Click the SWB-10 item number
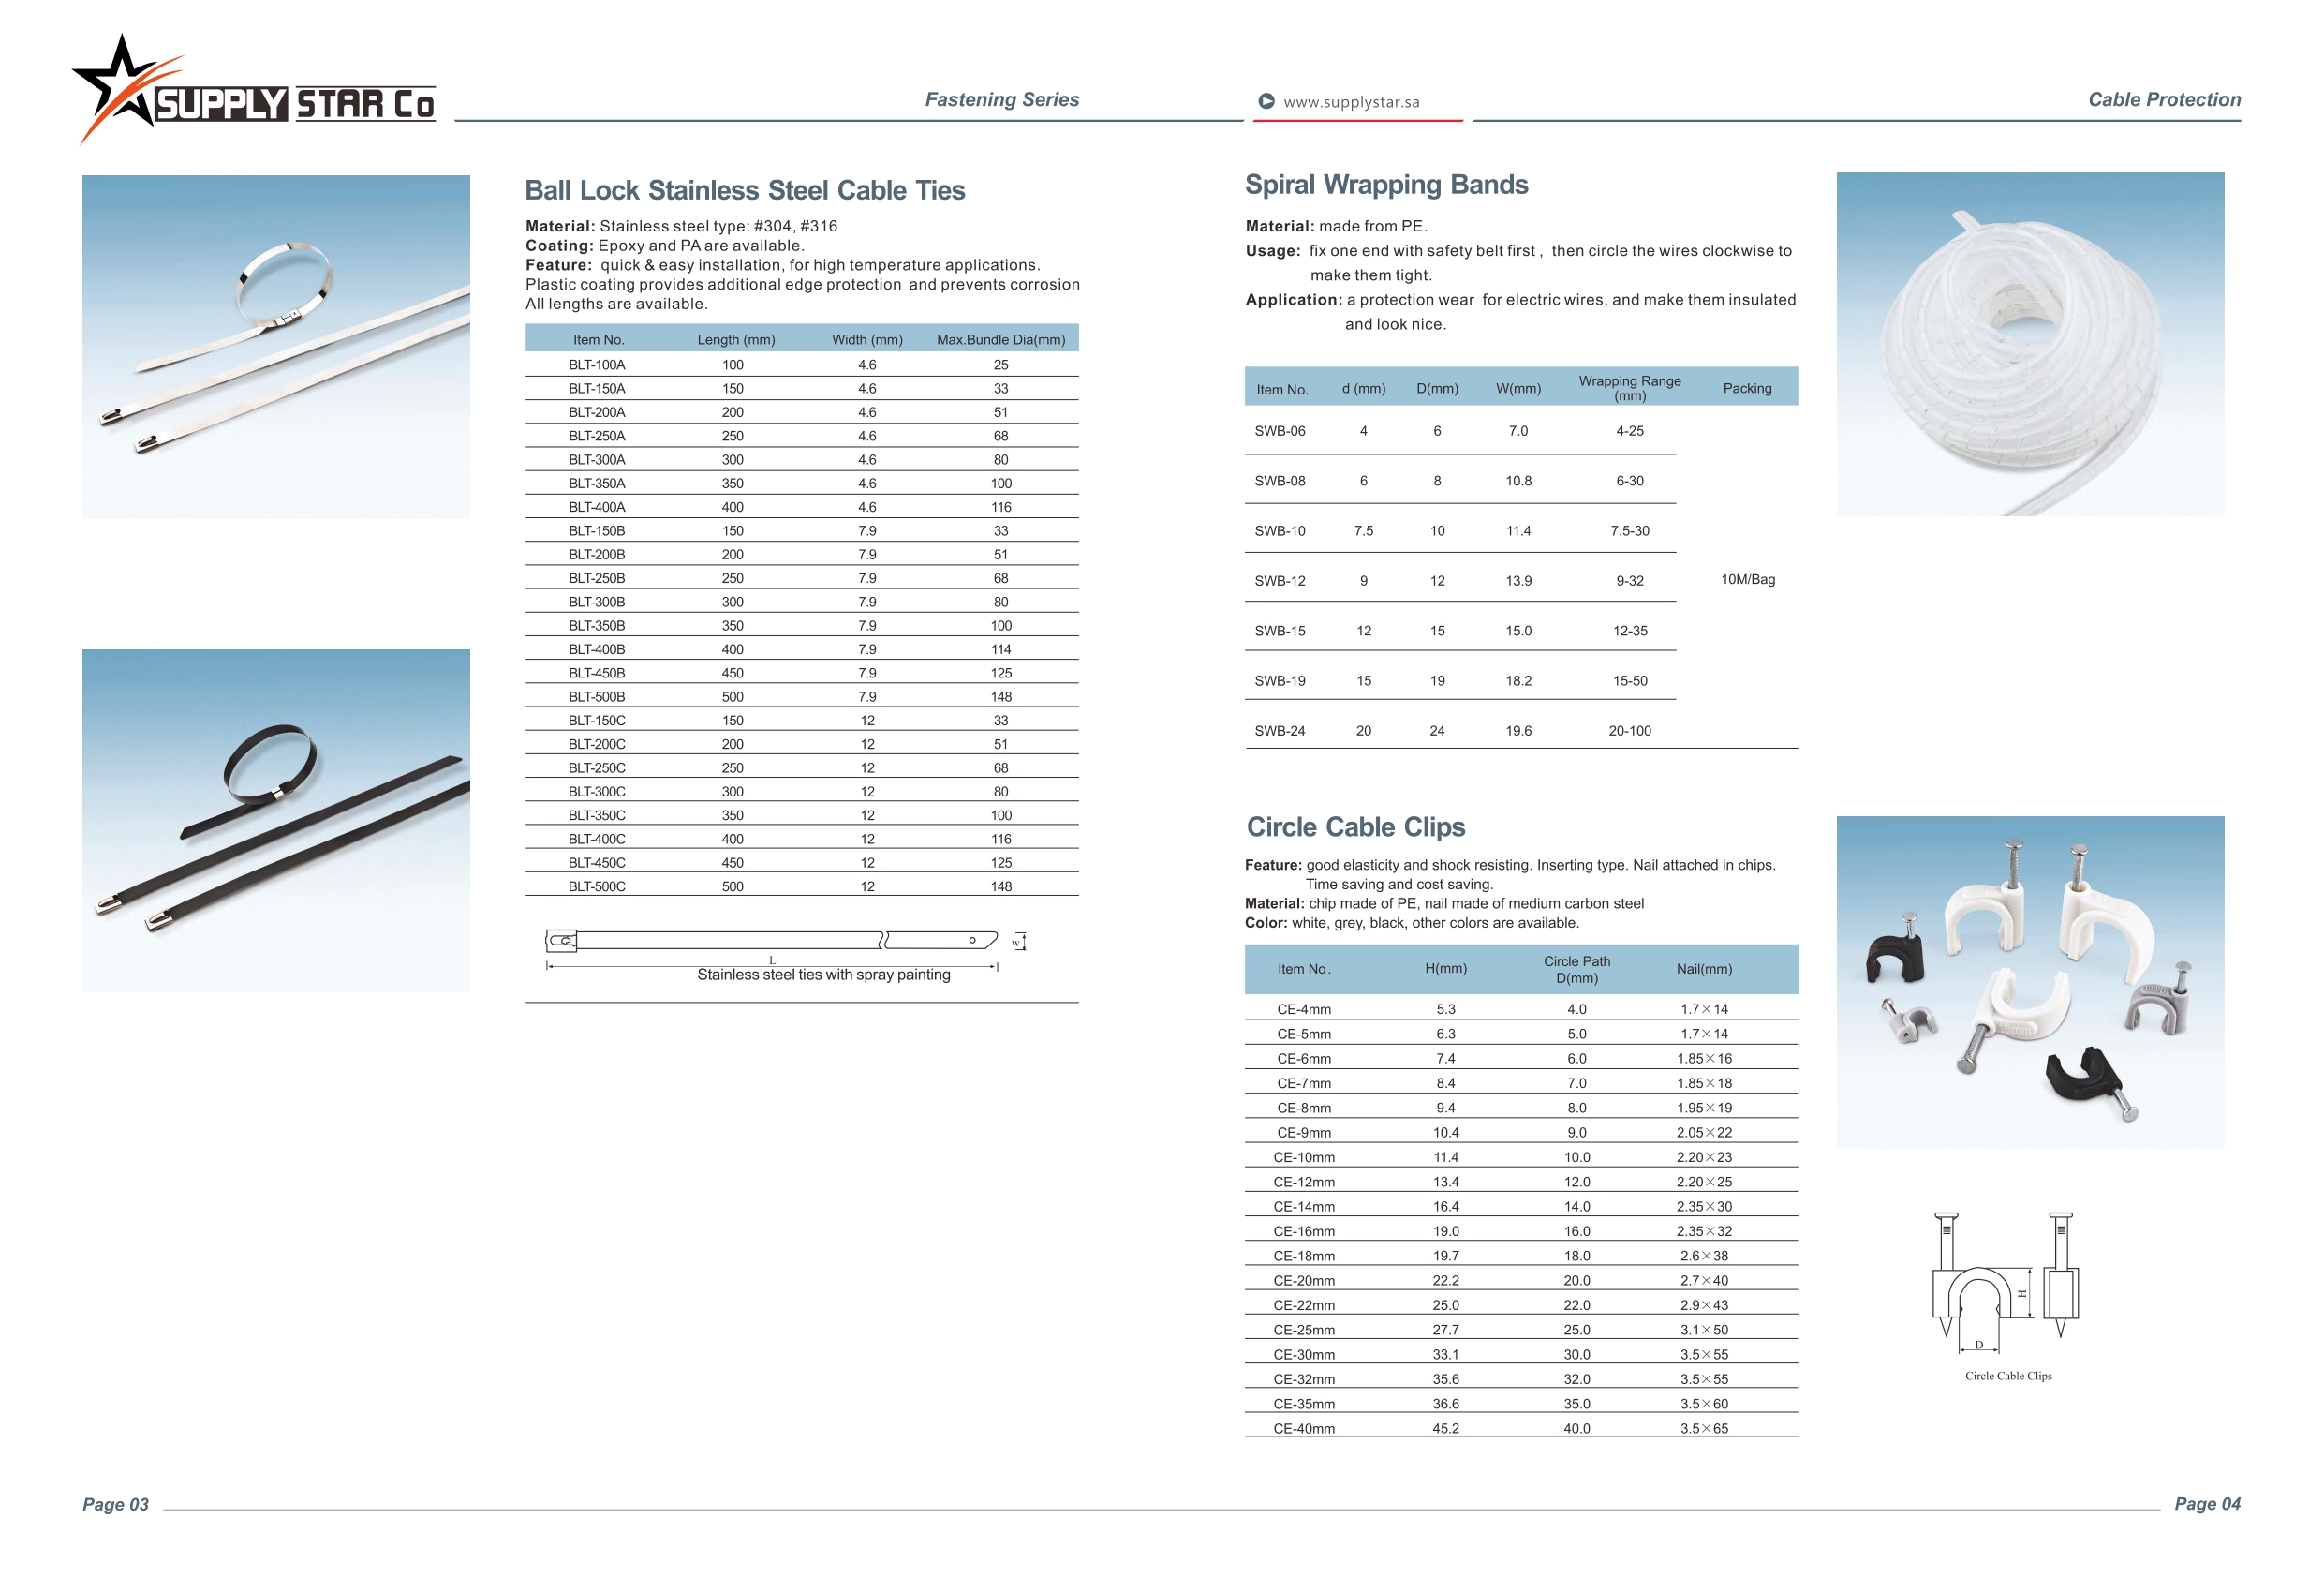The width and height of the screenshot is (2324, 1578). click(1280, 531)
